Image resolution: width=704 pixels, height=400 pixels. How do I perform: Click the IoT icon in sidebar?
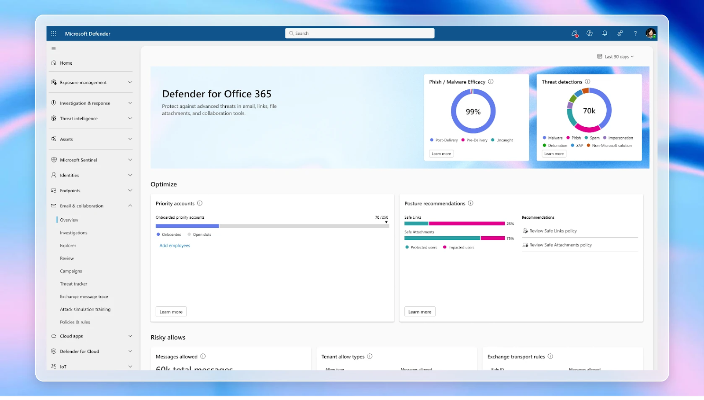coord(54,366)
